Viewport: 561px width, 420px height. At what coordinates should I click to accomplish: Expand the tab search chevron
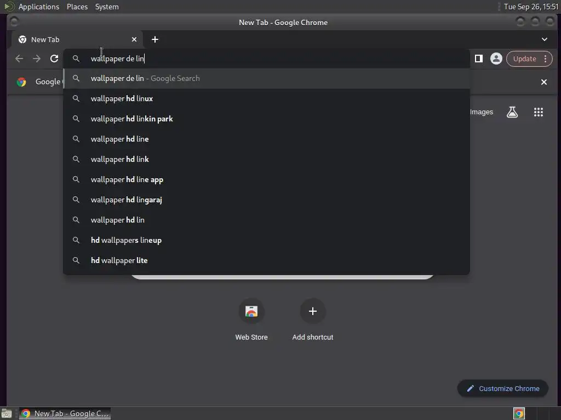544,39
